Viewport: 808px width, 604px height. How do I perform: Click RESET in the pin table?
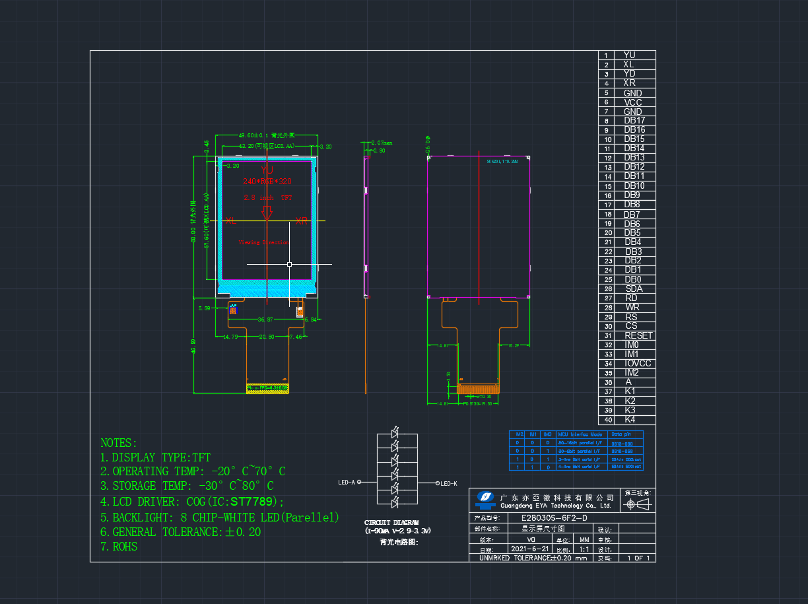coord(638,335)
